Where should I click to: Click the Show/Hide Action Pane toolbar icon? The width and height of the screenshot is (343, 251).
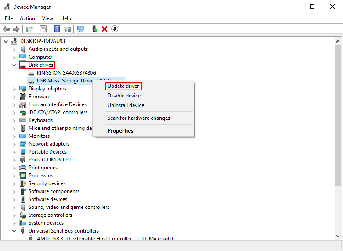pos(67,29)
